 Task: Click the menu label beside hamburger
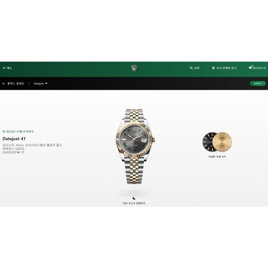(9, 68)
